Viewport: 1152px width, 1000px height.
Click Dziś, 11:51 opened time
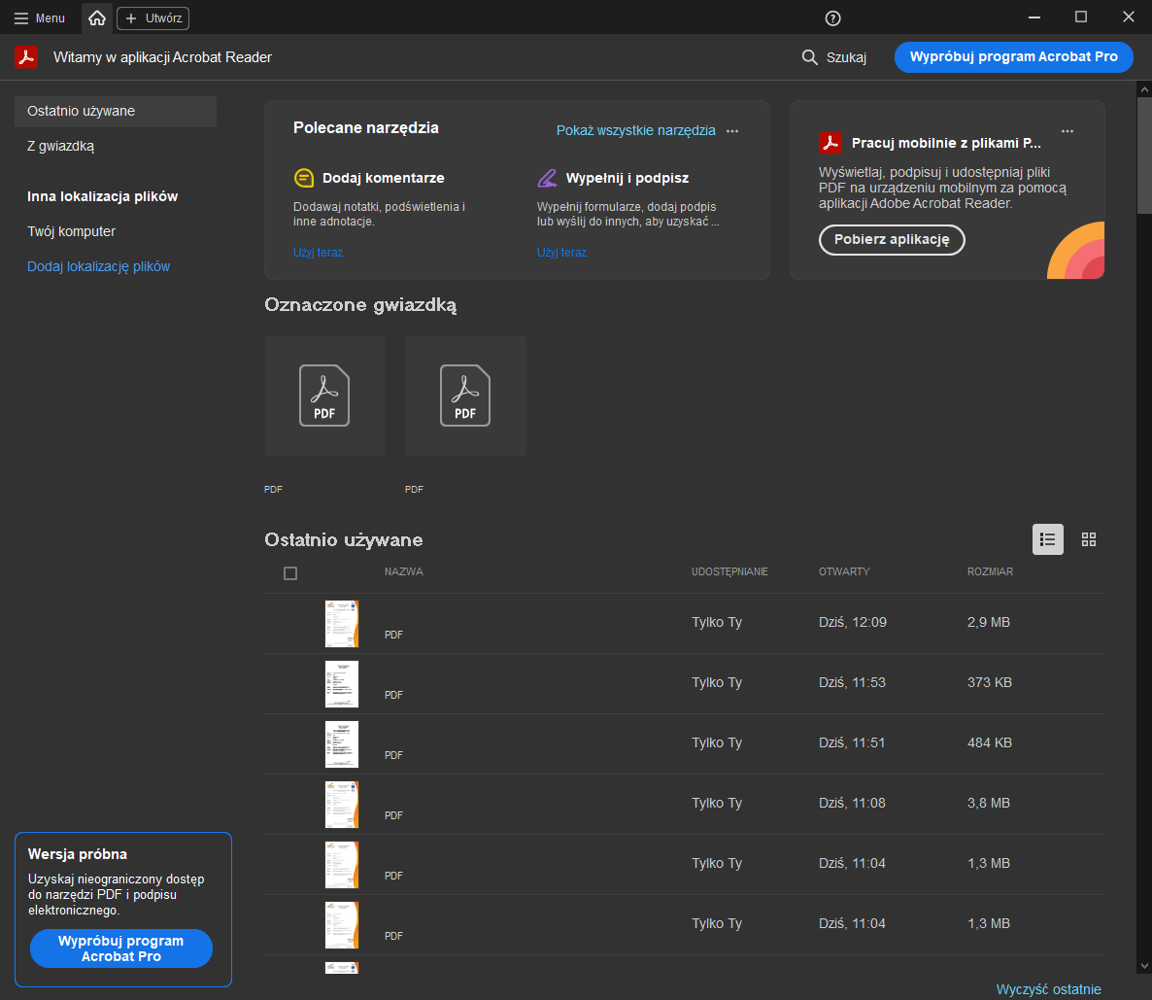click(852, 742)
